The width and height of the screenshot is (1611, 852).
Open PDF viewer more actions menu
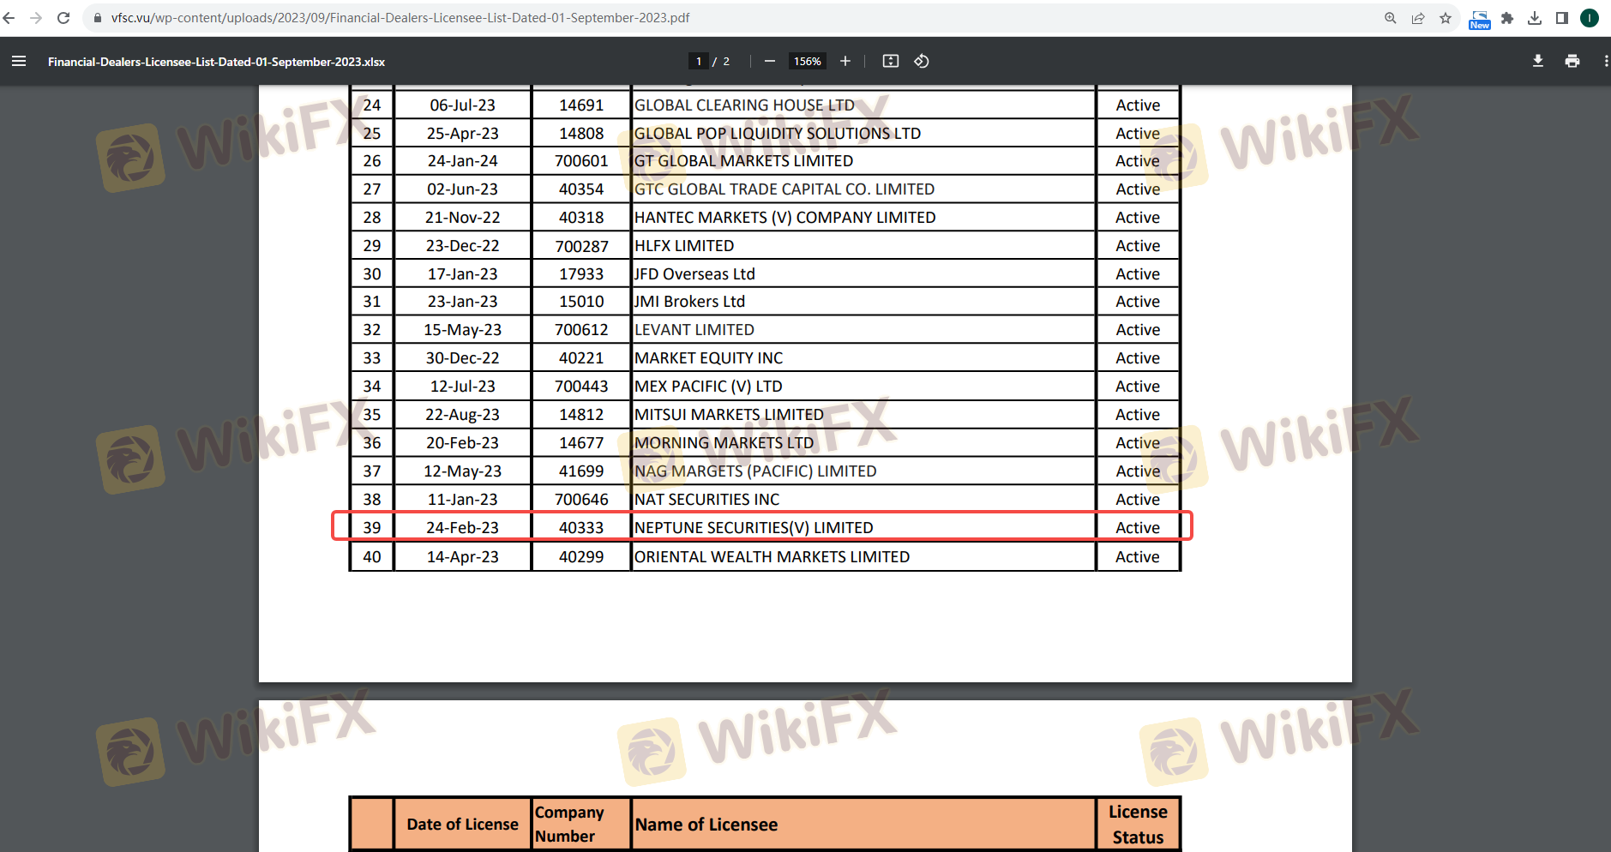pyautogui.click(x=1605, y=61)
